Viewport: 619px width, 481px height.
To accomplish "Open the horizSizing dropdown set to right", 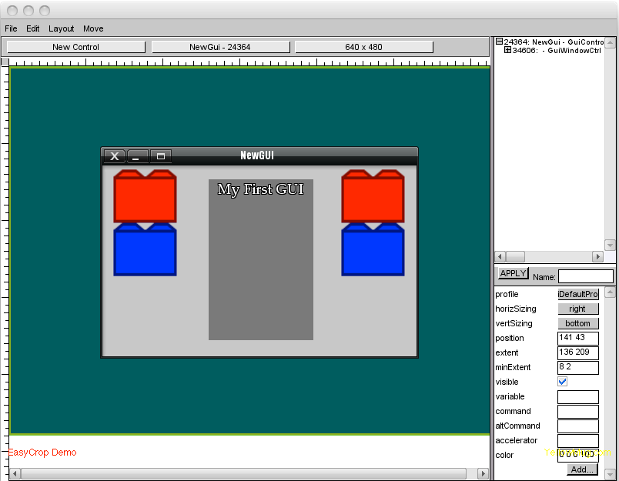I will pyautogui.click(x=577, y=309).
